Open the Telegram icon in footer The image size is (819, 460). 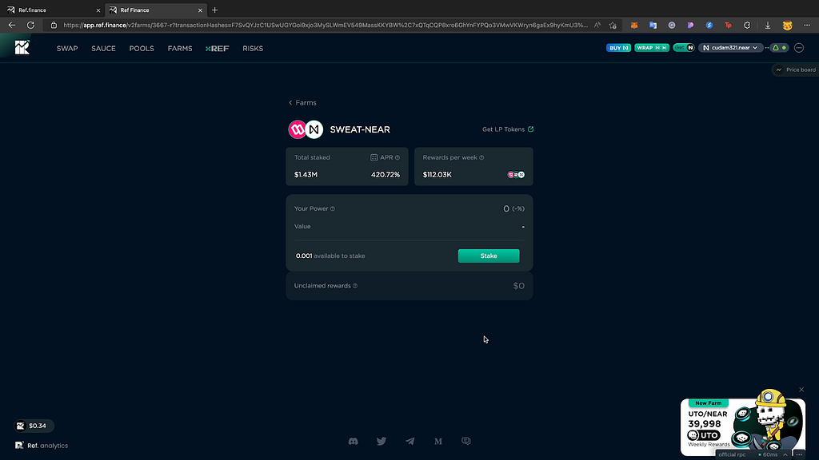coord(410,441)
